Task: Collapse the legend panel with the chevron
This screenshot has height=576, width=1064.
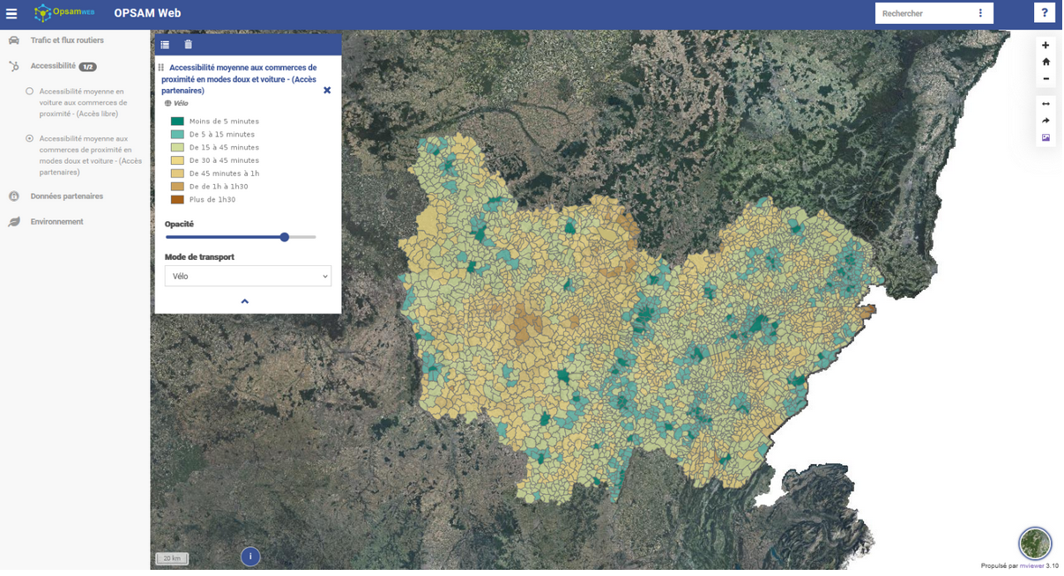Action: point(245,302)
